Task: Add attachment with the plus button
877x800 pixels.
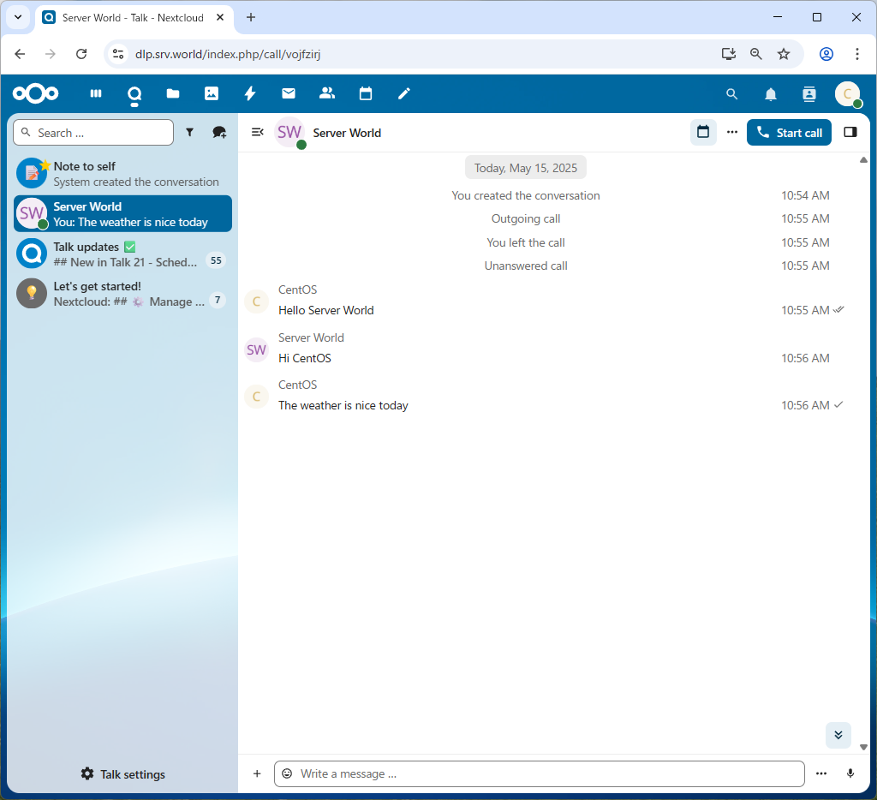Action: pos(257,773)
